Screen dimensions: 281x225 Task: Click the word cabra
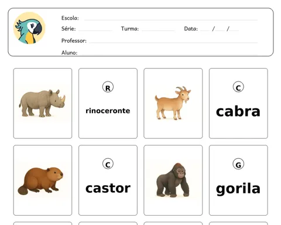pos(238,111)
